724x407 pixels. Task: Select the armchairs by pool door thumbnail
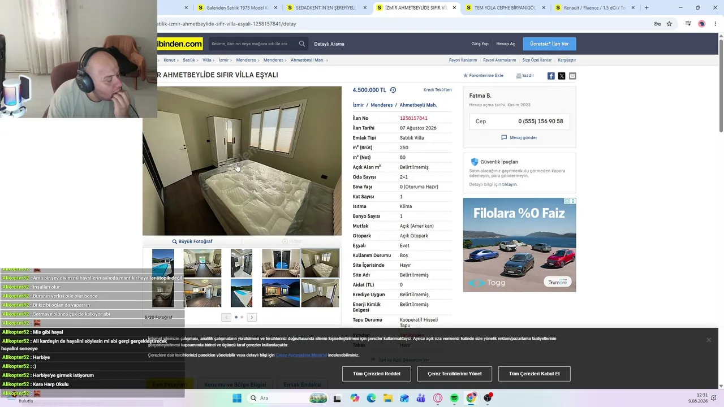[281, 263]
